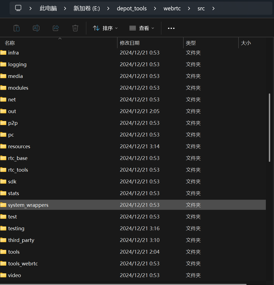This screenshot has width=274, height=285.
Task: Select the rtc_tools folder icon
Action: (x=3, y=170)
